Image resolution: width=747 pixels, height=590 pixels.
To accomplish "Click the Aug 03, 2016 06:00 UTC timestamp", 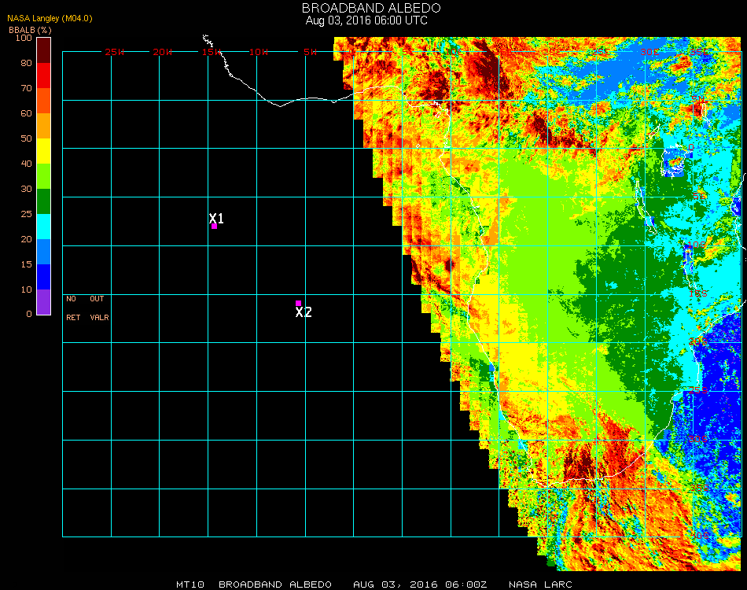I will 366,20.
